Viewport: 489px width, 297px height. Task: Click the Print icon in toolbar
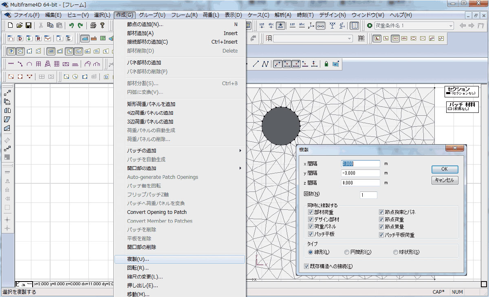(93, 25)
